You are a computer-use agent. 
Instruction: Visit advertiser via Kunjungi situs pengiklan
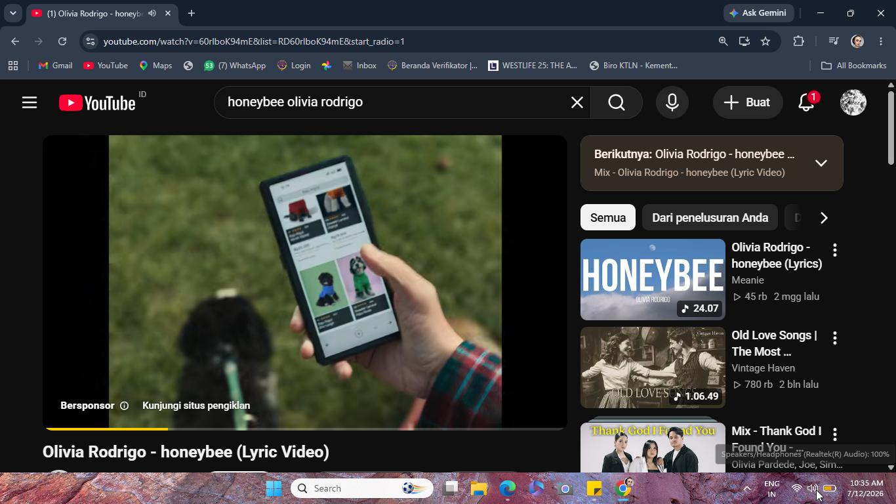pos(196,406)
